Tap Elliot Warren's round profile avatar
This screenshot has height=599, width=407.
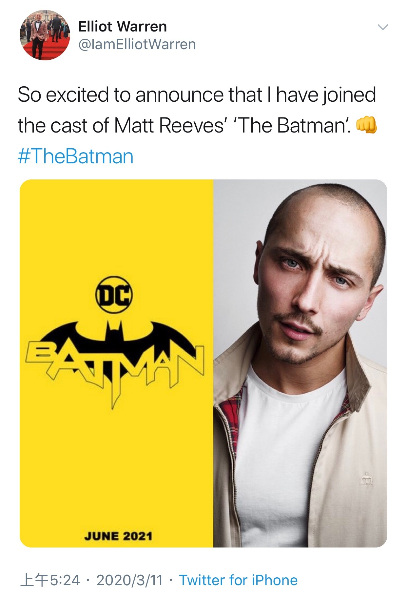[x=45, y=35]
